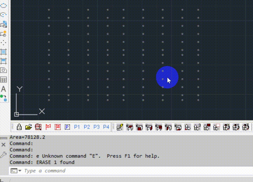Click the padlock icon in bottom toolbar
The height and width of the screenshot is (182, 253).
pyautogui.click(x=19, y=127)
